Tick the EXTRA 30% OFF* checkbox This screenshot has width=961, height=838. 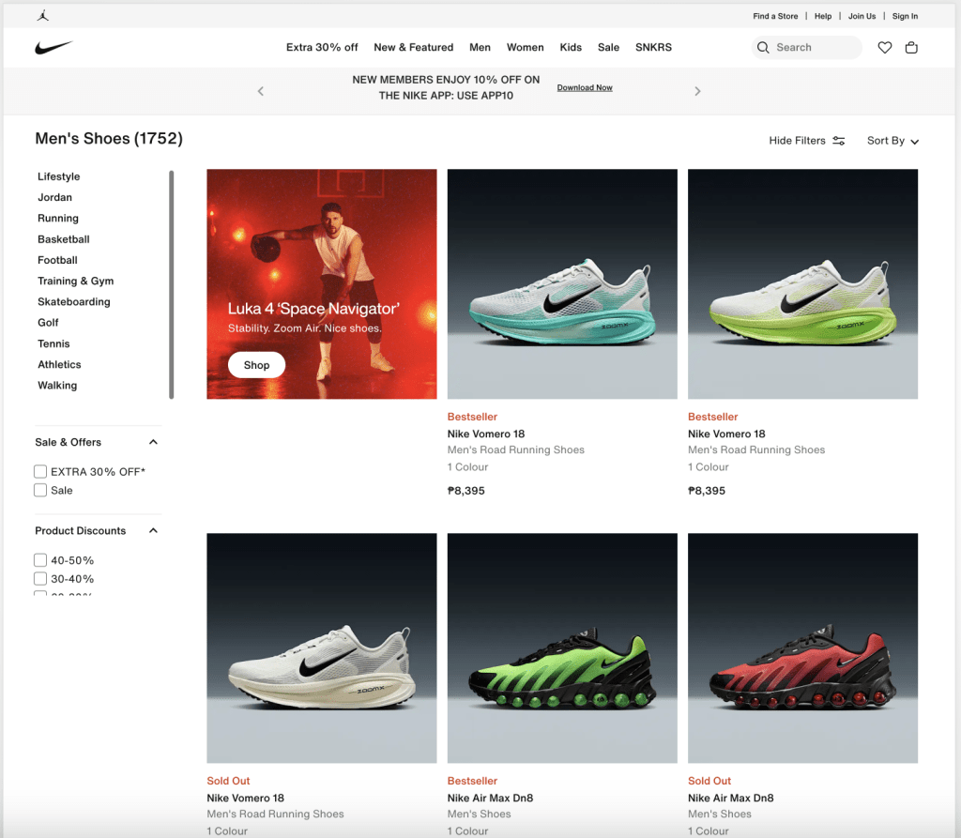pyautogui.click(x=40, y=471)
